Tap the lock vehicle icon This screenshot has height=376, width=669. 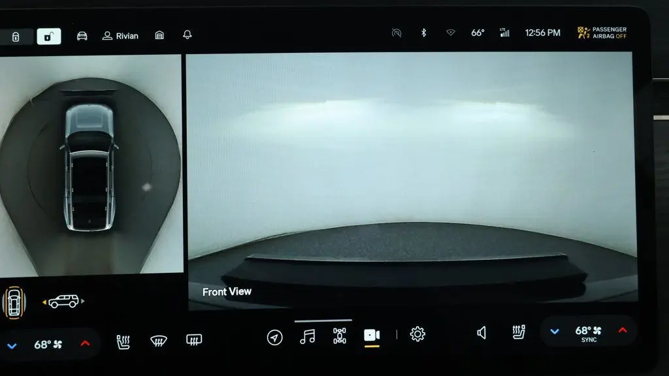tap(16, 37)
